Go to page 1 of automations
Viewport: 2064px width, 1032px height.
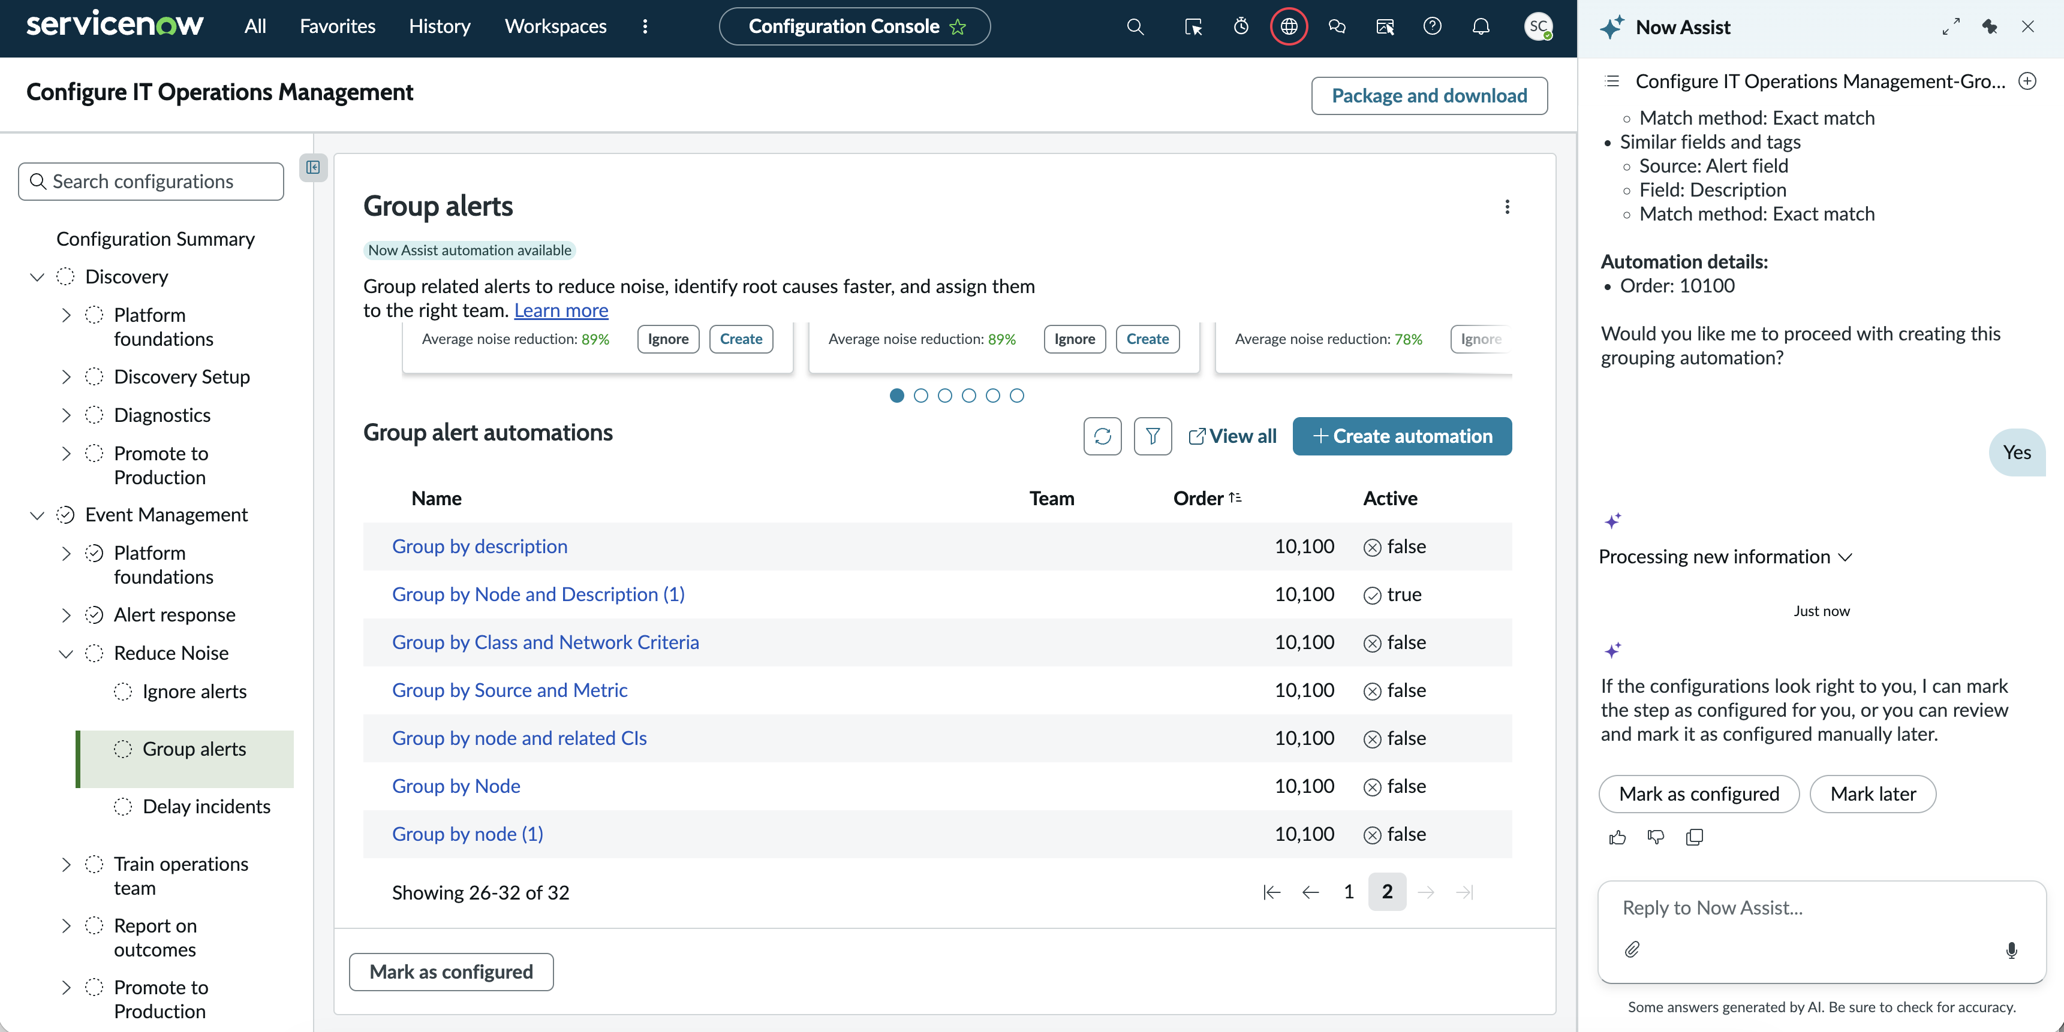tap(1349, 892)
